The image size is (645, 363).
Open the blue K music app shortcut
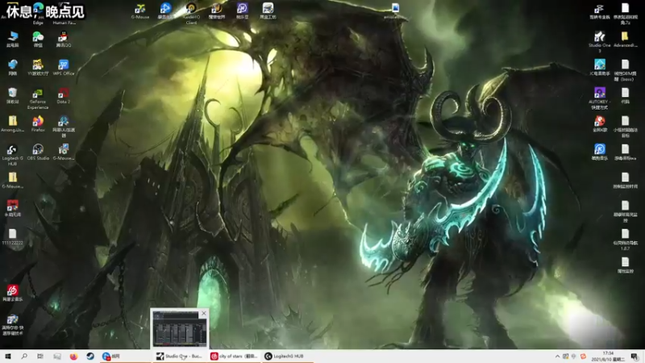(x=599, y=152)
